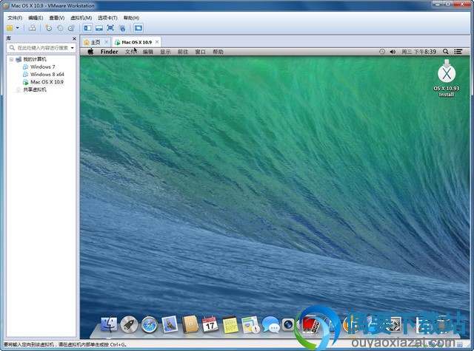The height and width of the screenshot is (351, 474).
Task: Click the Time Machine menu bar icon
Action: point(382,52)
